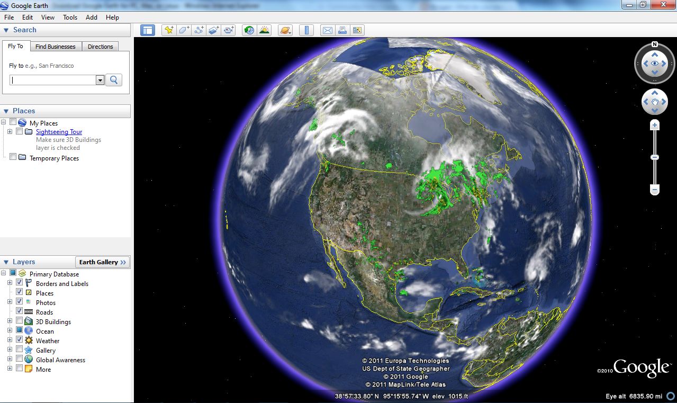Click the Sightseeing Tour link
The height and width of the screenshot is (403, 677).
click(58, 131)
